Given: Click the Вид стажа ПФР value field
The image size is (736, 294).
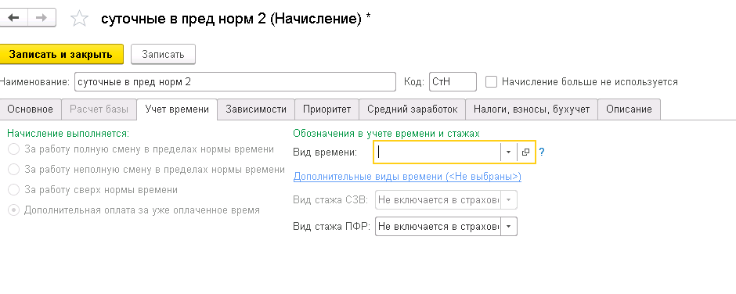Looking at the screenshot, I should point(438,227).
